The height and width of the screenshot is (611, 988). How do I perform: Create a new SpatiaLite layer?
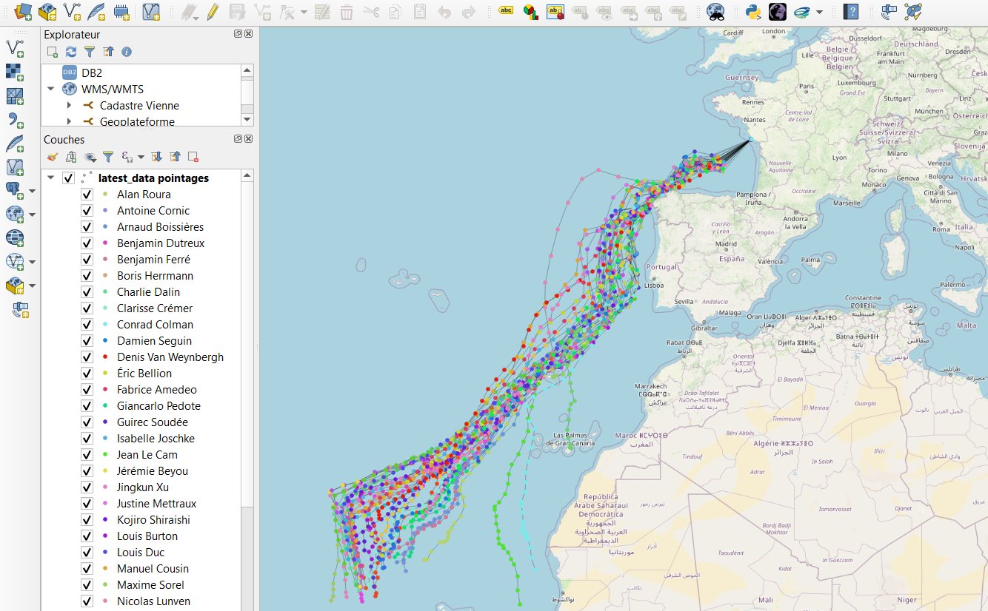tap(96, 11)
